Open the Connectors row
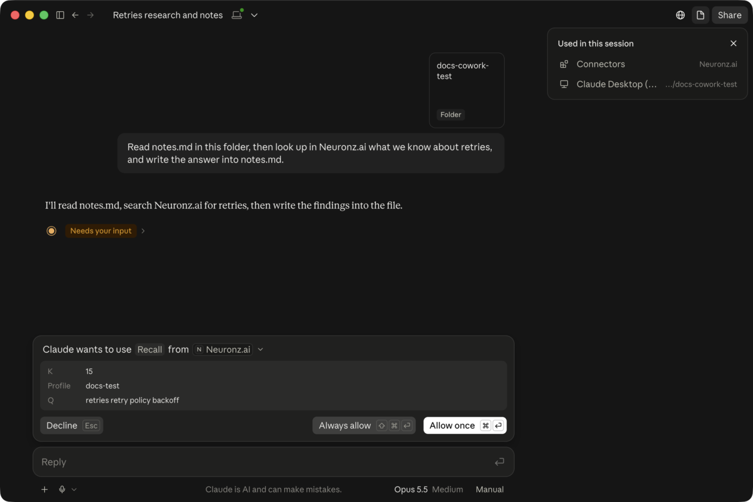The height and width of the screenshot is (502, 753). pyautogui.click(x=647, y=64)
